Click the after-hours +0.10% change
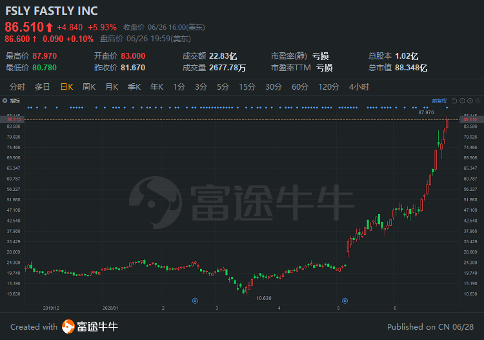The image size is (484, 340). pyautogui.click(x=79, y=39)
